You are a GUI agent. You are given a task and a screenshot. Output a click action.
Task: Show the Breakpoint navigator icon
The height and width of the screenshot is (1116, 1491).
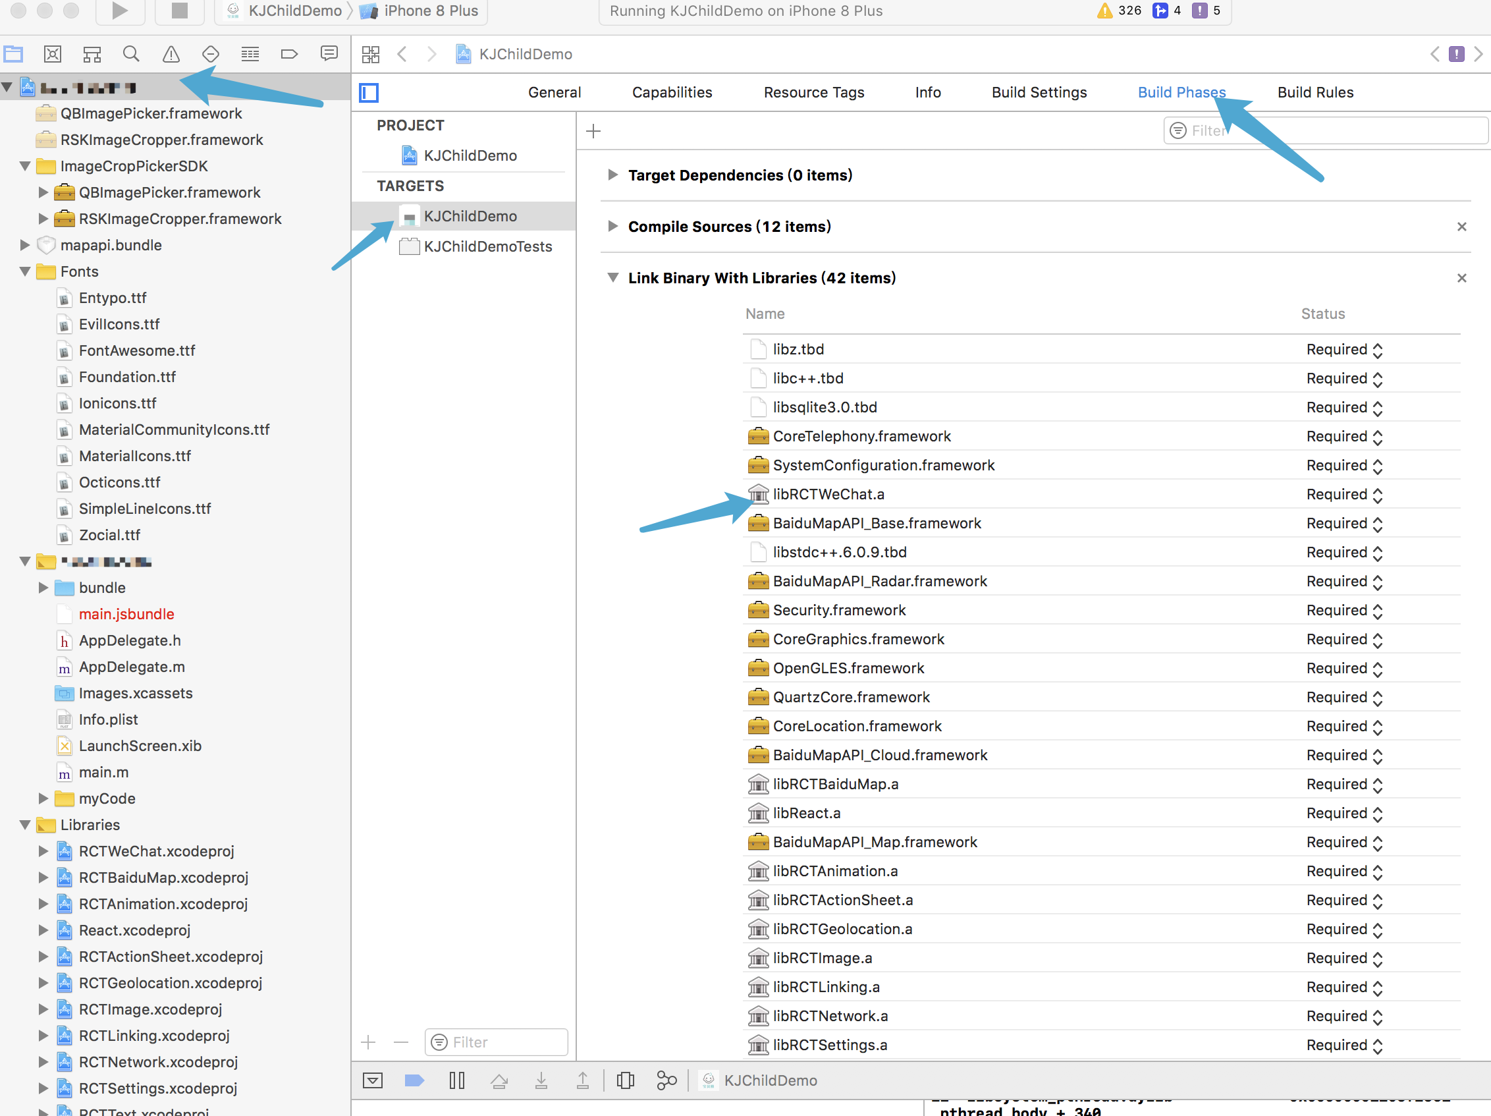[x=289, y=54]
